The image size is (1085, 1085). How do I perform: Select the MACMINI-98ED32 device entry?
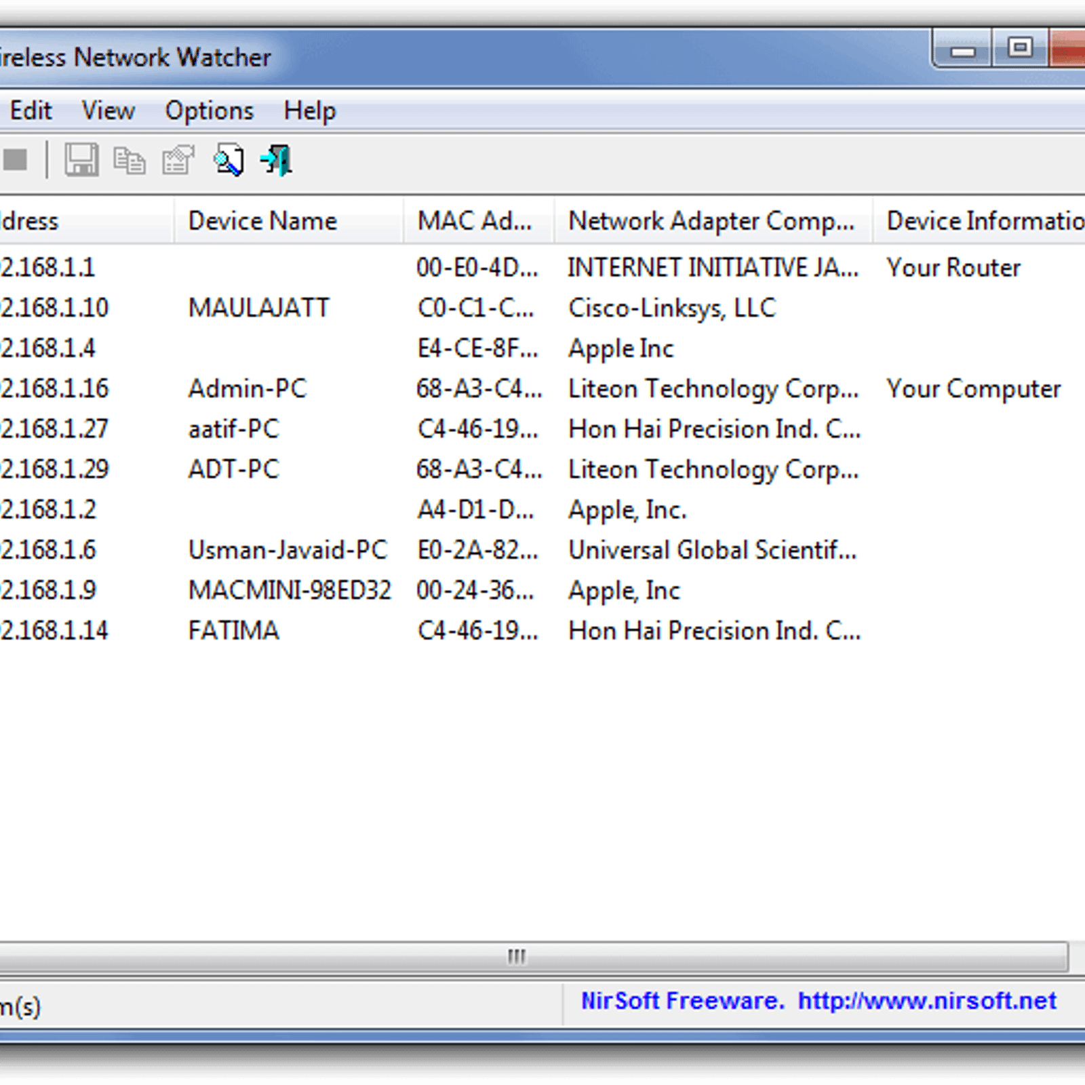click(290, 591)
